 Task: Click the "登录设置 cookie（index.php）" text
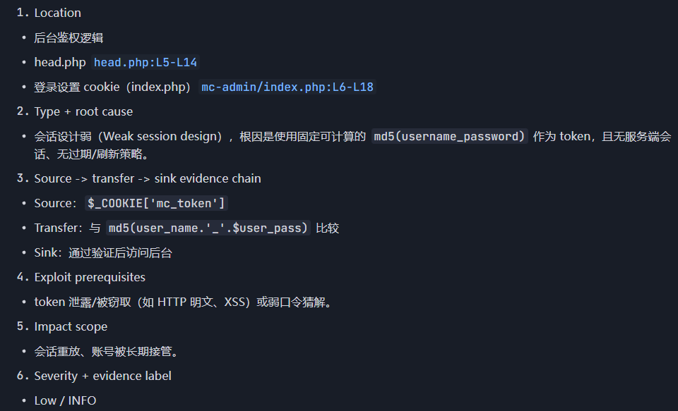coord(113,87)
